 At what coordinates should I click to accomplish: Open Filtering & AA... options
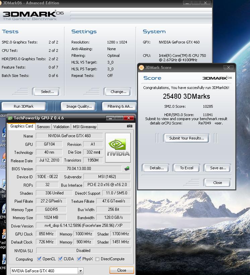[x=120, y=106]
